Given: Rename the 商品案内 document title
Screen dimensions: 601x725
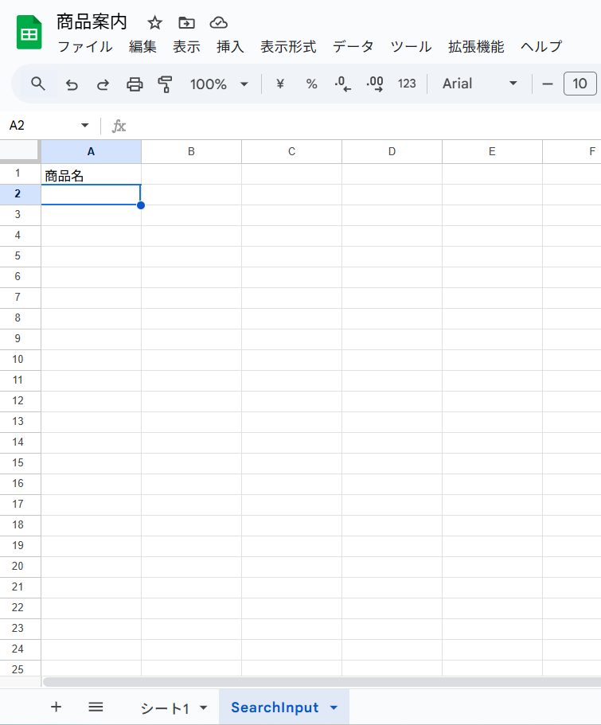Looking at the screenshot, I should 92,21.
